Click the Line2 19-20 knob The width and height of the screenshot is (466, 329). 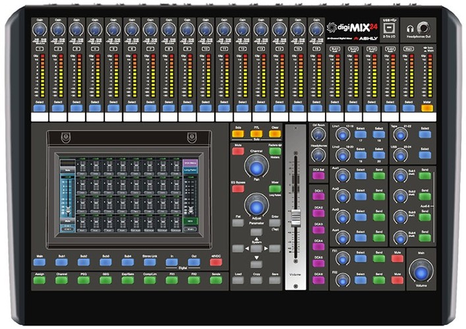pos(343,155)
